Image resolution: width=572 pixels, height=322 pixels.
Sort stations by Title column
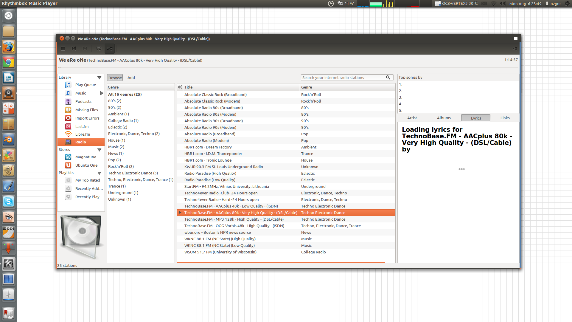coord(241,87)
